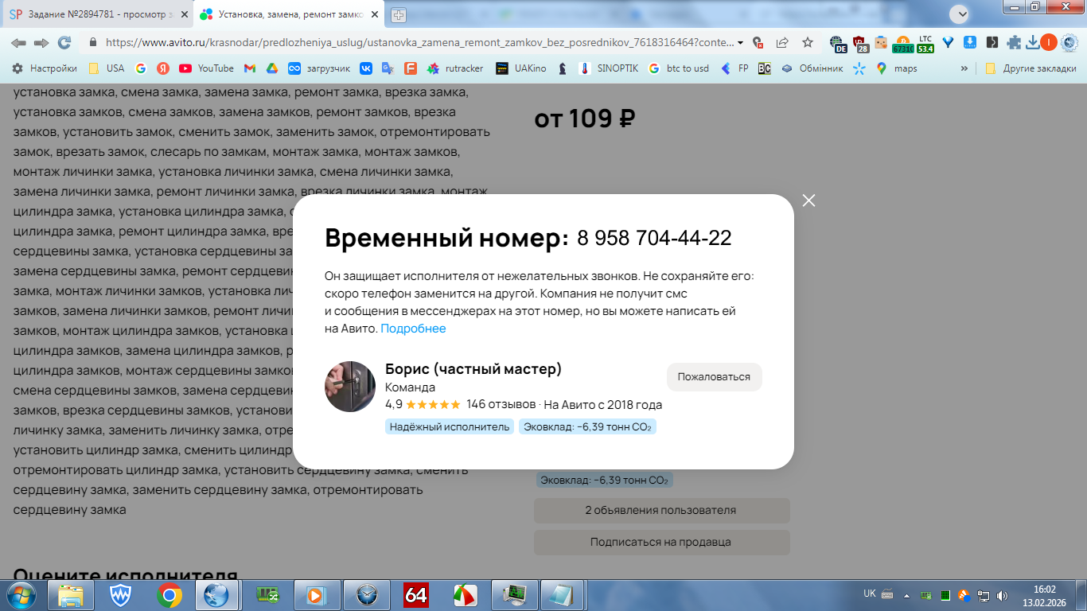Screen dimensions: 1087x611
Task: Open the 'btc to usd' bookmark
Action: (679, 68)
